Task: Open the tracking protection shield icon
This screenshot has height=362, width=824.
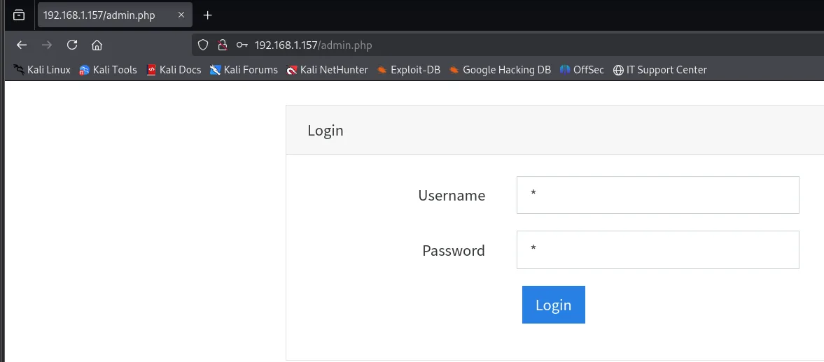Action: pos(203,45)
